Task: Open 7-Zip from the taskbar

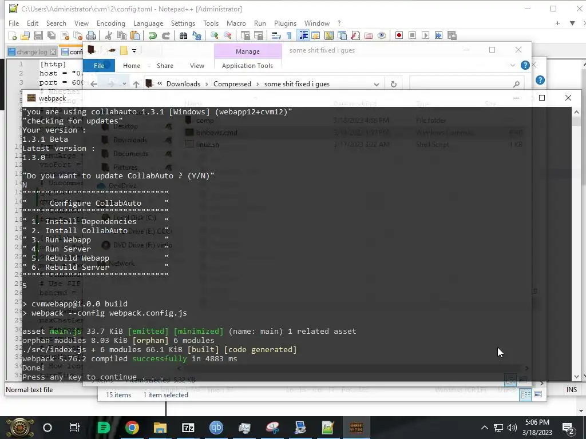Action: click(x=188, y=428)
